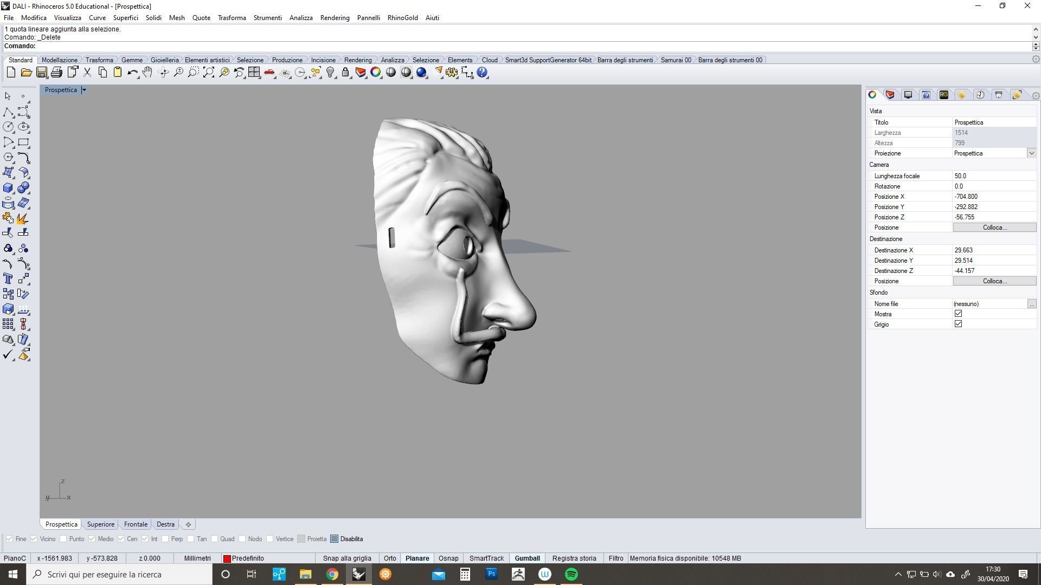Click the Paste clipboard icon
This screenshot has height=585, width=1041.
tap(117, 73)
